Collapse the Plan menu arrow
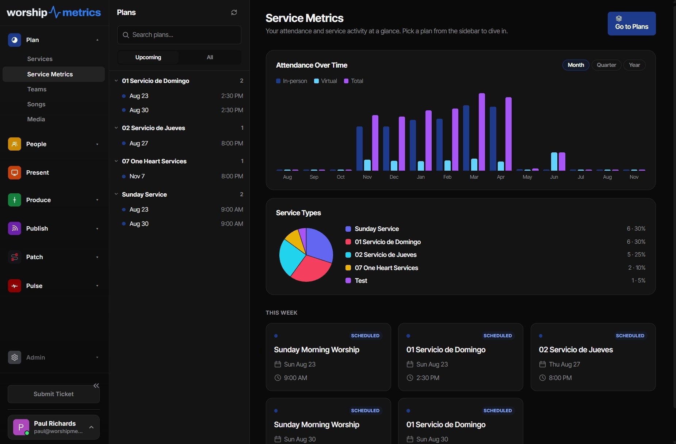 [x=97, y=40]
